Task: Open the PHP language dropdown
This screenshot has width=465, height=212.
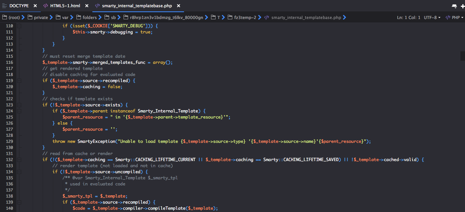Action: click(x=454, y=17)
